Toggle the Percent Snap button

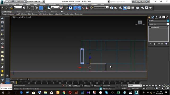[83, 8]
